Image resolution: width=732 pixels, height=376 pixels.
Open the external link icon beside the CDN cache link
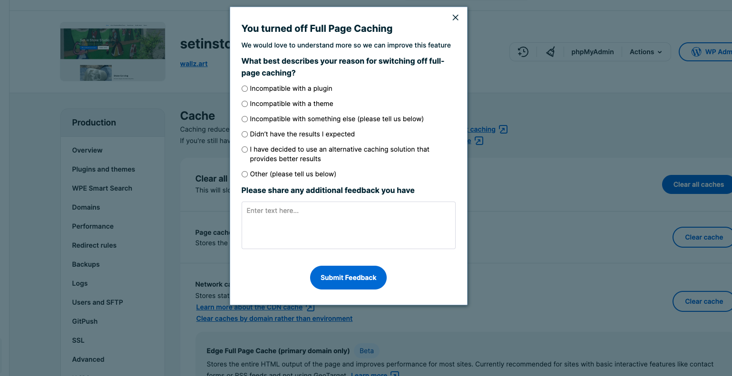click(310, 307)
